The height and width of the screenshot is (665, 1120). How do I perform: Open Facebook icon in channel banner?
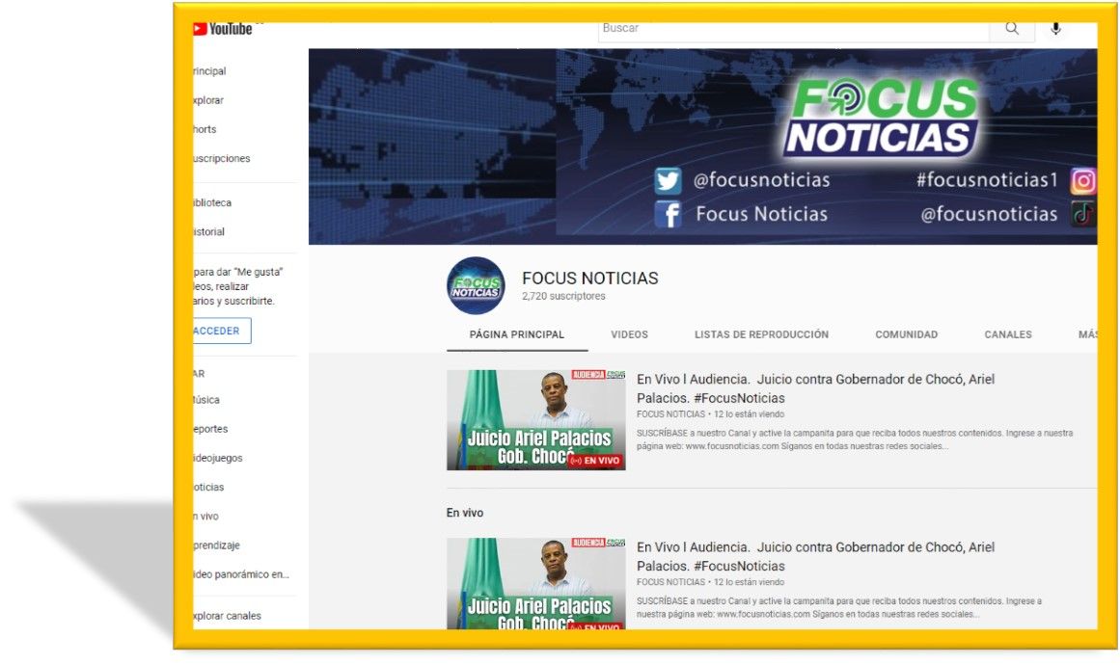[x=668, y=214]
